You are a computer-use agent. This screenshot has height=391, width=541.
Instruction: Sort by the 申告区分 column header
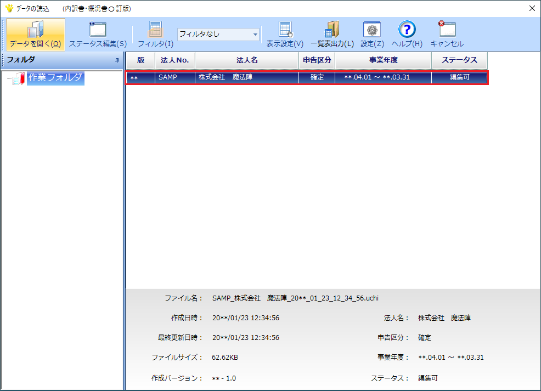[x=317, y=60]
